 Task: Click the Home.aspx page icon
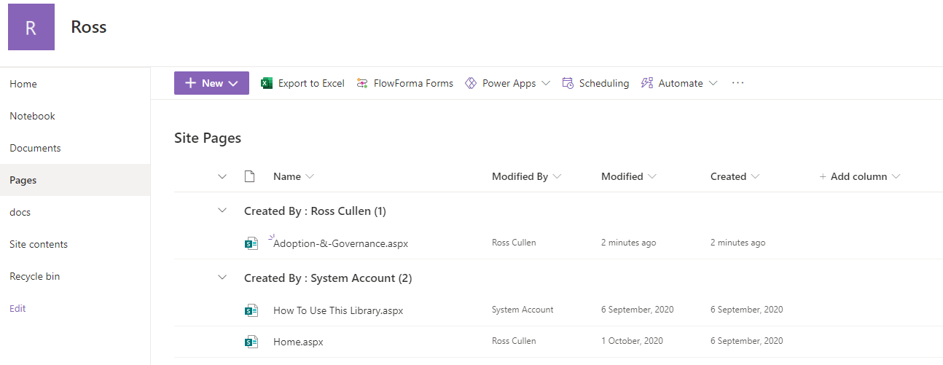pyautogui.click(x=251, y=342)
